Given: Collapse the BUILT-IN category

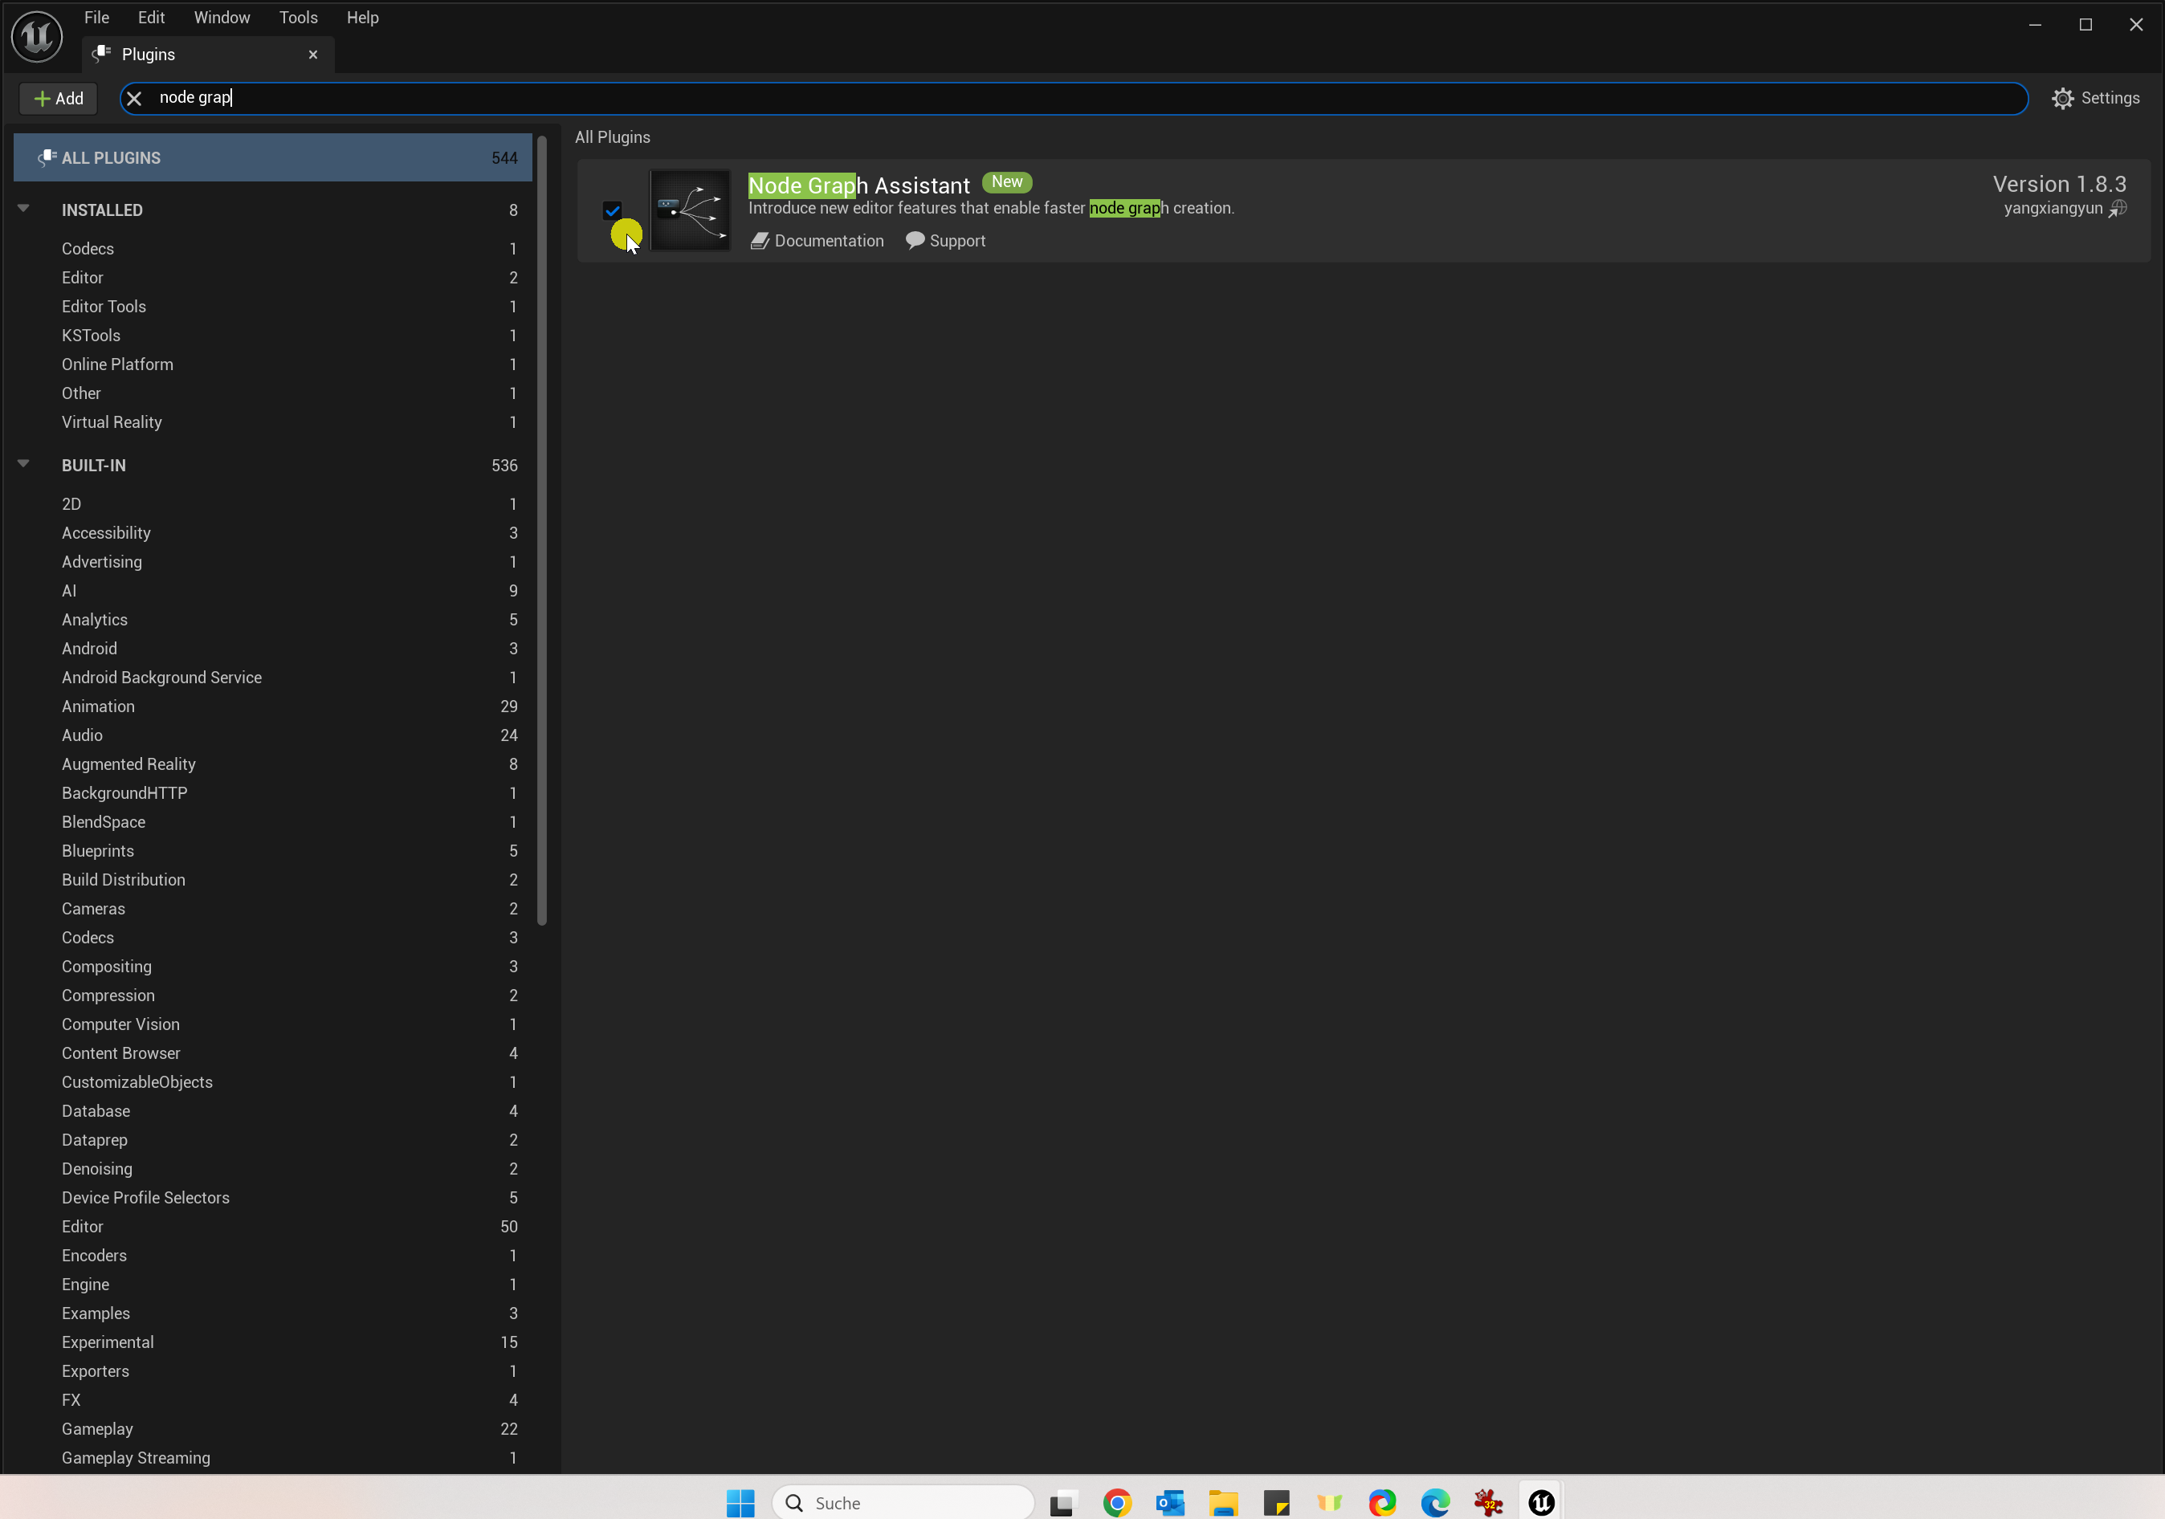Looking at the screenshot, I should pyautogui.click(x=23, y=464).
